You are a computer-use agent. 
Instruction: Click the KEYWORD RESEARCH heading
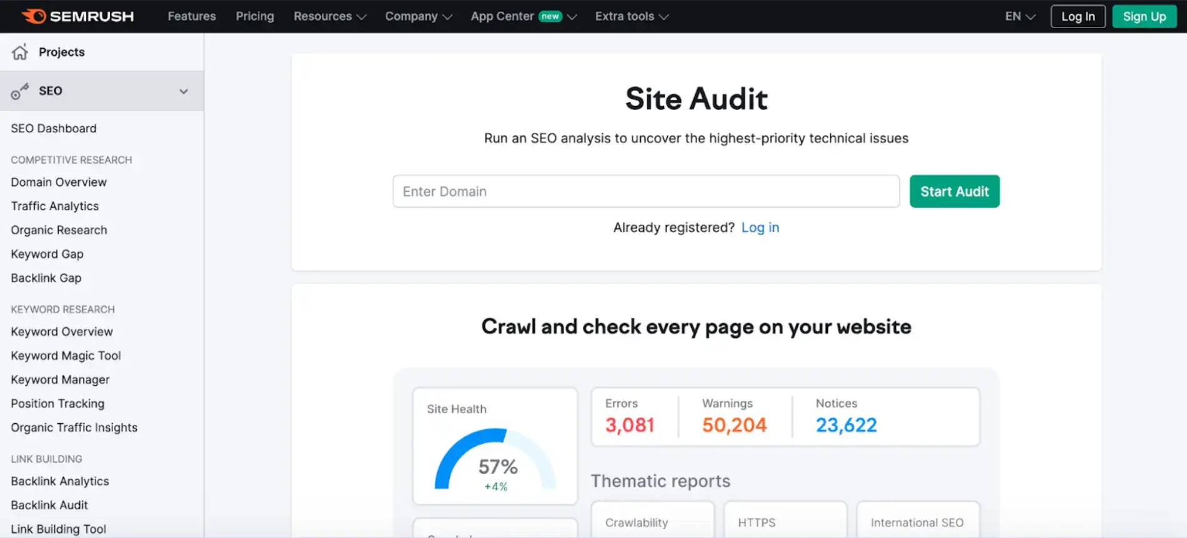[62, 309]
